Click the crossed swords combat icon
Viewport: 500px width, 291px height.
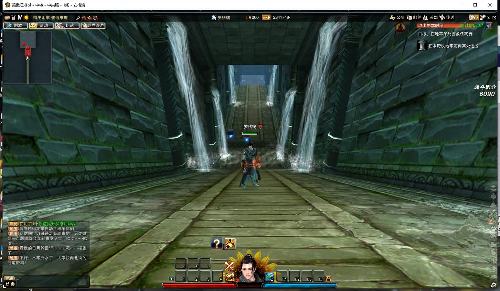[x=229, y=266]
